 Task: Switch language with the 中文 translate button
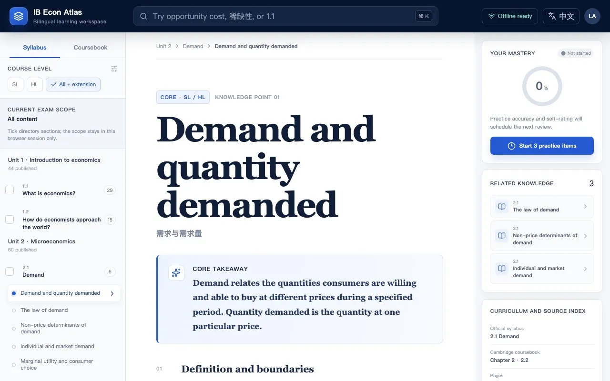pos(561,16)
